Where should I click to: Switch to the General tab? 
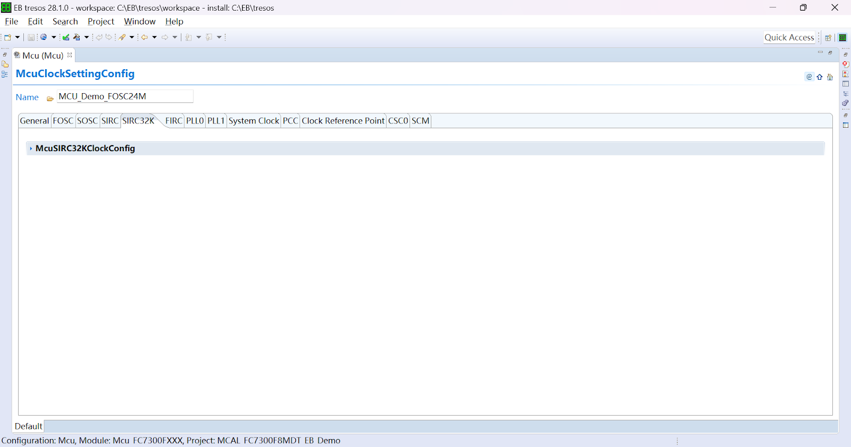[35, 121]
